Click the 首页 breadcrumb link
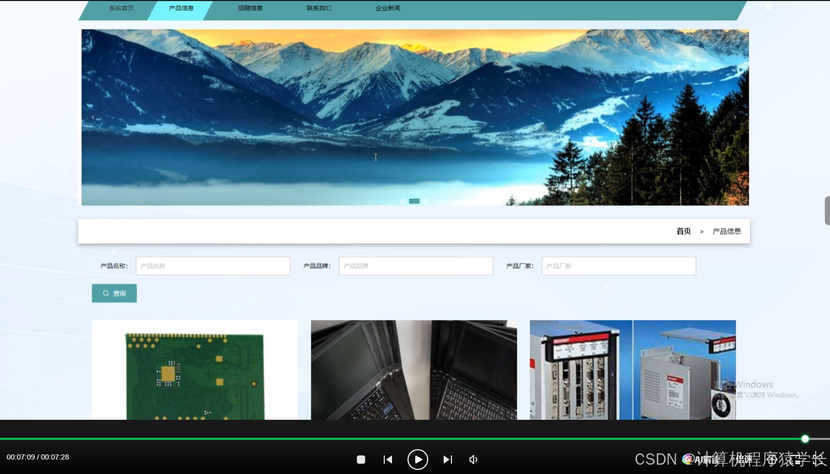Viewport: 830px width, 474px height. point(683,231)
